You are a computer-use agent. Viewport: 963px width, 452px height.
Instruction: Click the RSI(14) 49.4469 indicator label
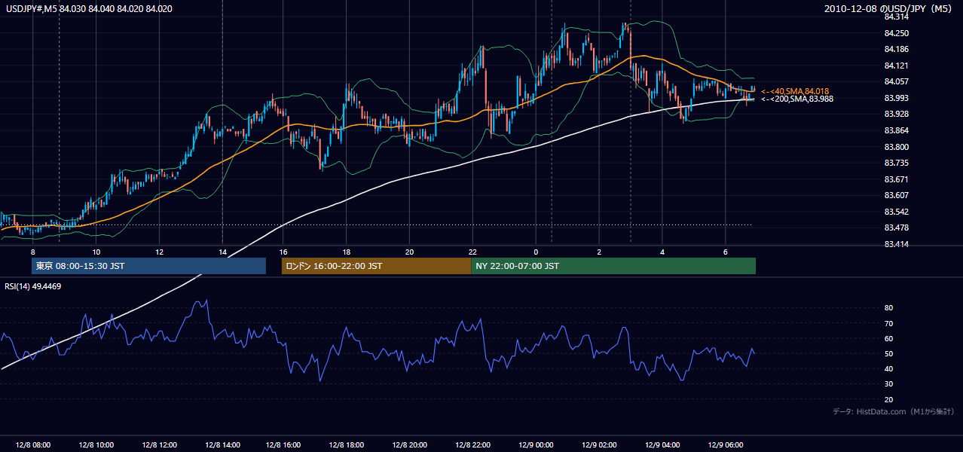[x=32, y=286]
